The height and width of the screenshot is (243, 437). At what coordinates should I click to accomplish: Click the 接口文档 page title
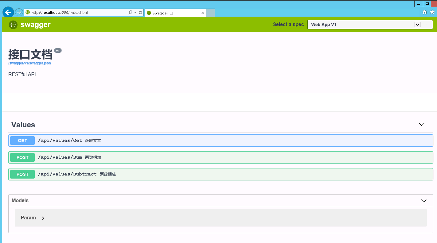coord(30,55)
